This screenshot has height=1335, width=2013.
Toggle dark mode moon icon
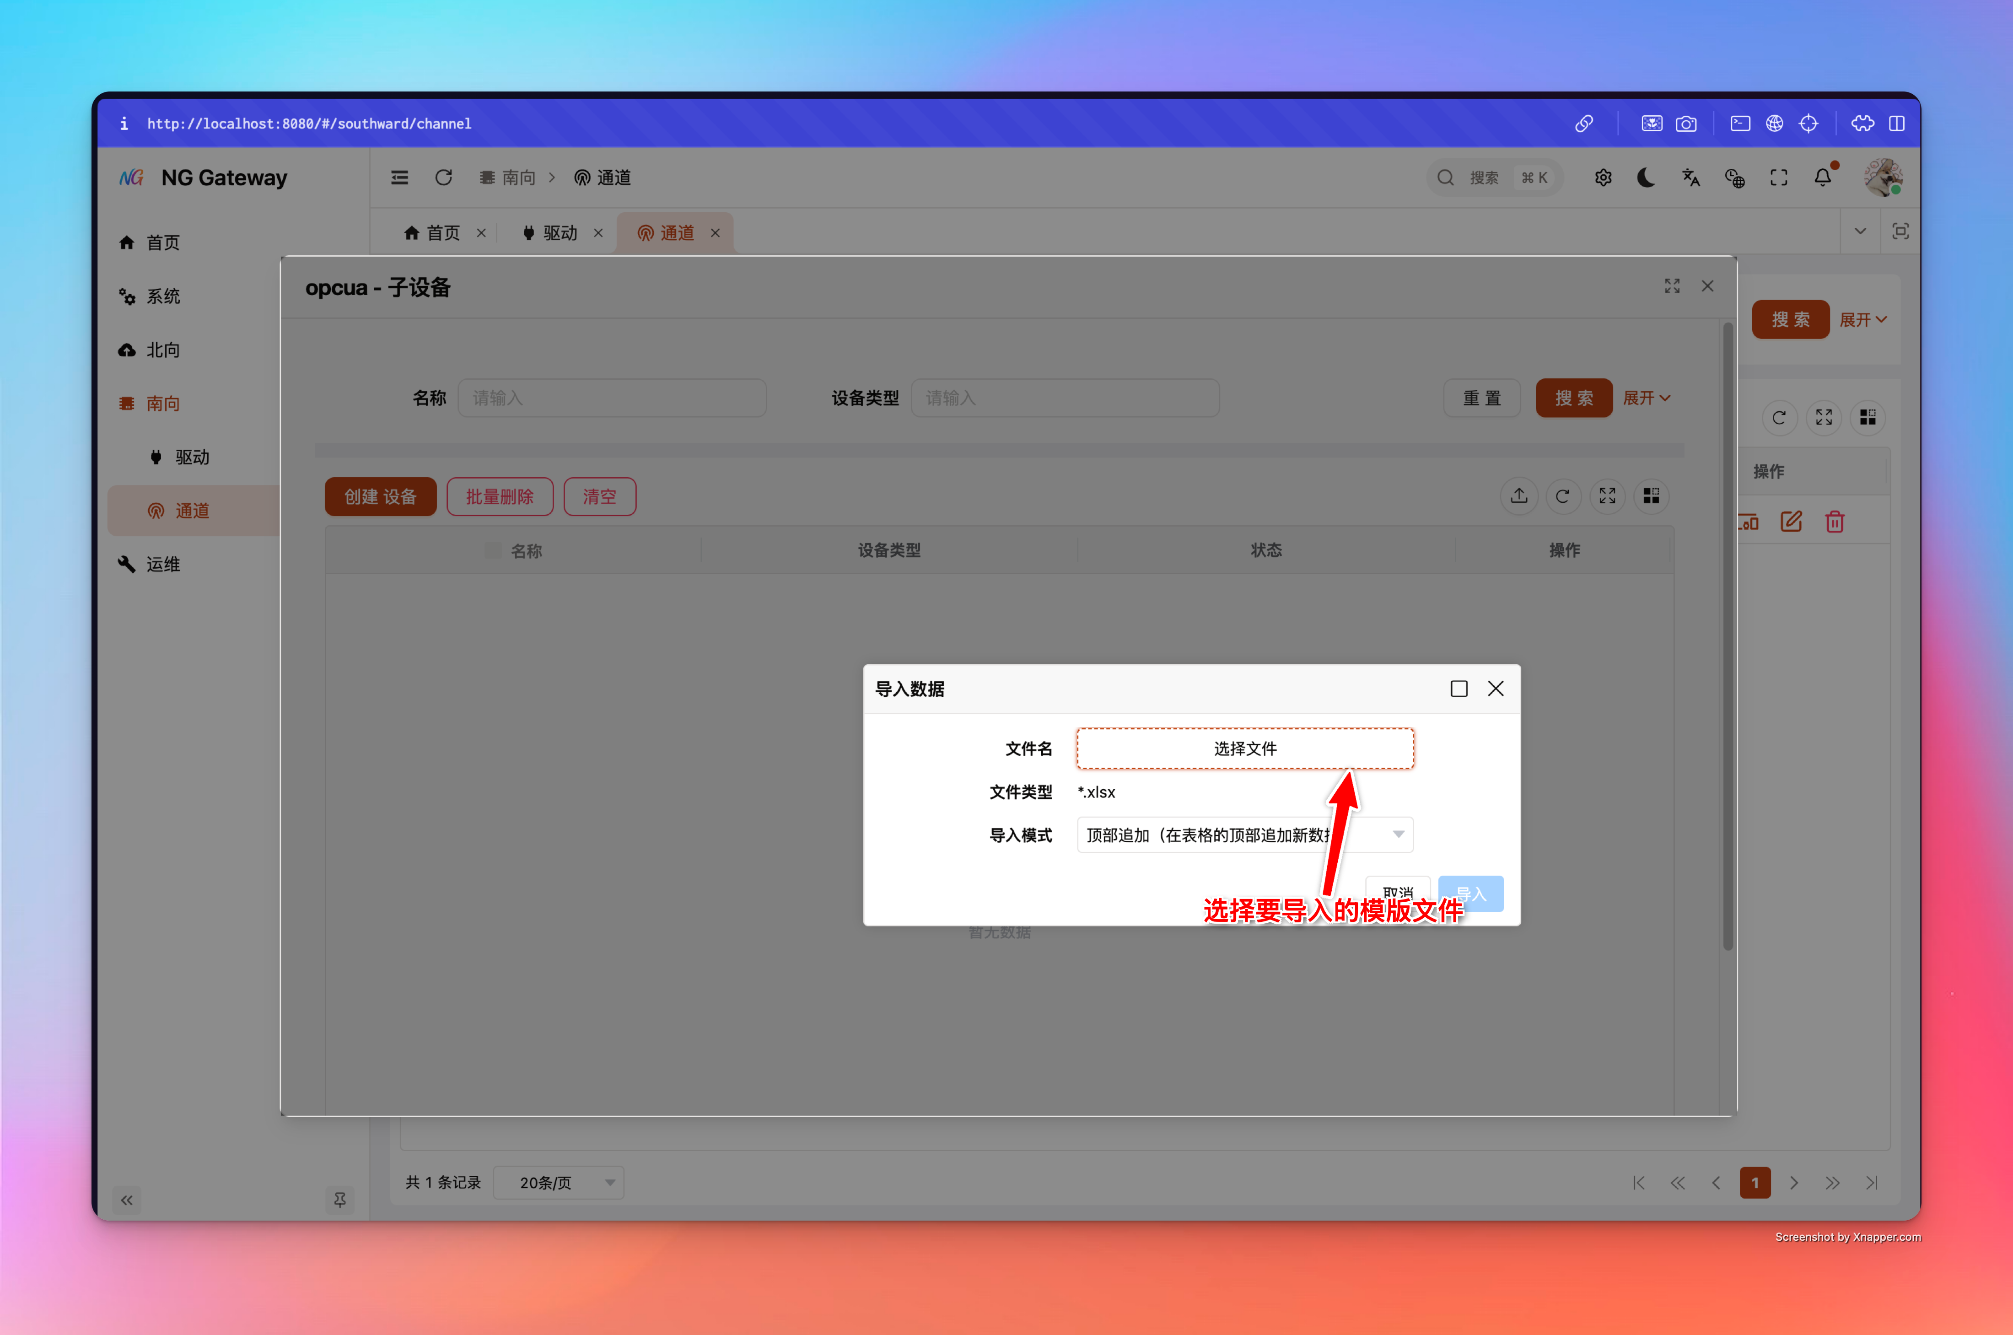(x=1646, y=178)
